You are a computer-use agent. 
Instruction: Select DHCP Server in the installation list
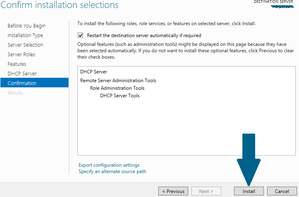pos(94,72)
